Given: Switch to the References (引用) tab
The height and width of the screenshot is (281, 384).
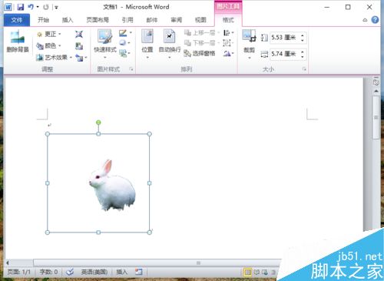Looking at the screenshot, I should coord(127,20).
